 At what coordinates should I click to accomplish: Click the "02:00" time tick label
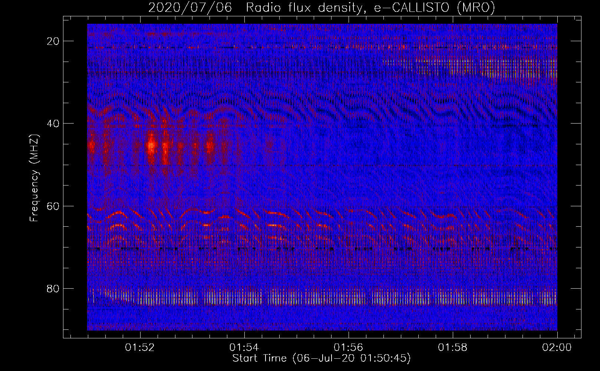pyautogui.click(x=557, y=348)
